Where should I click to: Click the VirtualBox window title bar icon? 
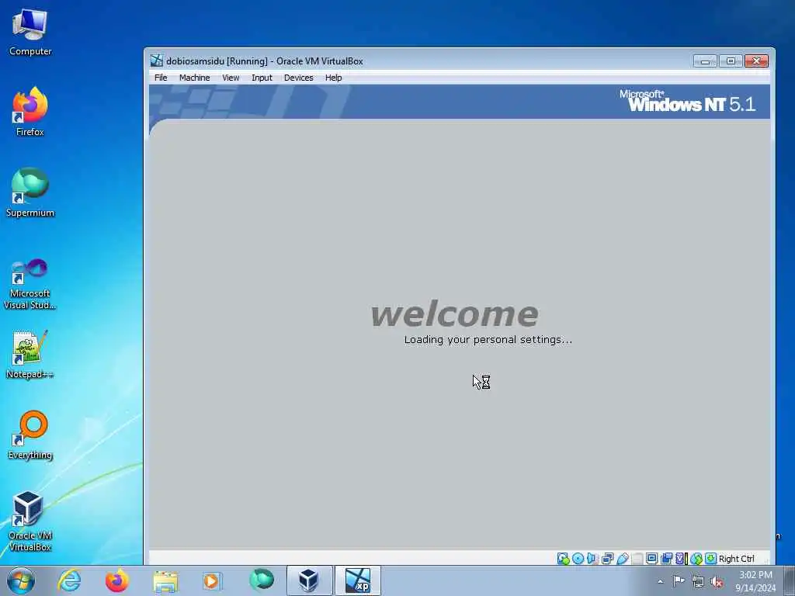click(x=157, y=61)
